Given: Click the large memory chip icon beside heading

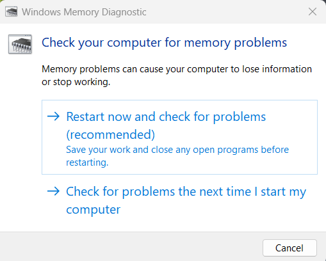Looking at the screenshot, I should (x=20, y=44).
